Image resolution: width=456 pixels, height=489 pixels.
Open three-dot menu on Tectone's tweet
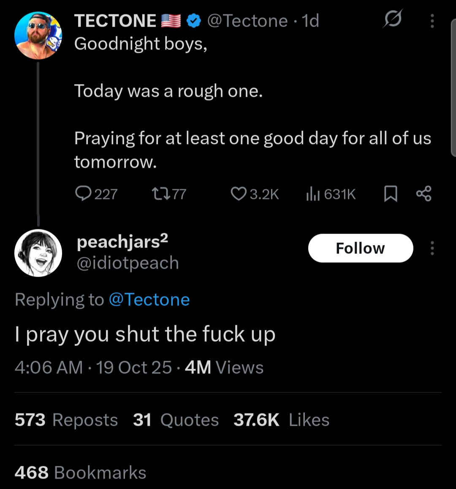(x=432, y=21)
